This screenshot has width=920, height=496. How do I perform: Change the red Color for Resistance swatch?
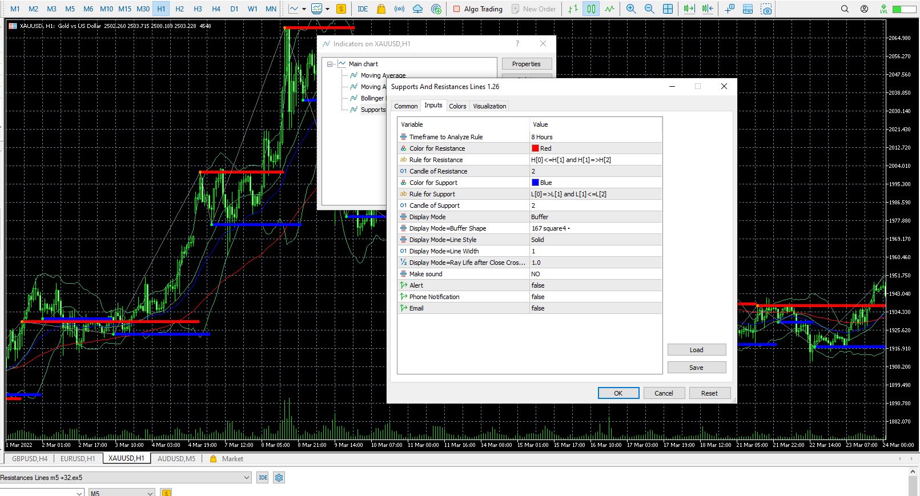click(x=535, y=148)
